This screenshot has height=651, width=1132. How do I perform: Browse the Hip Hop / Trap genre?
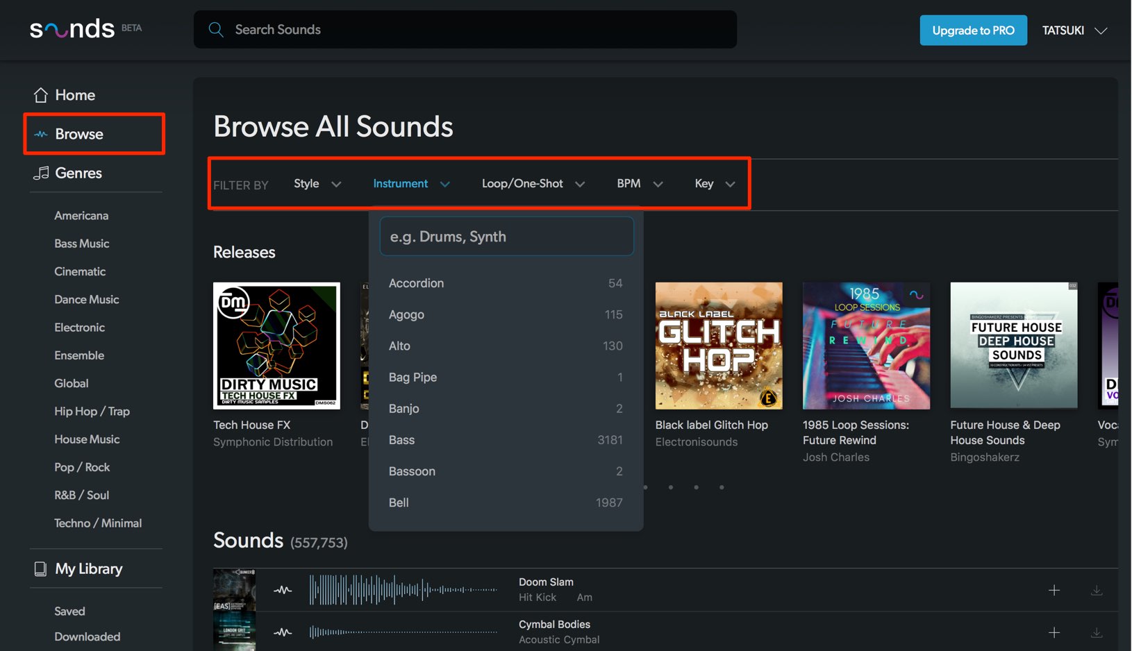(x=92, y=412)
